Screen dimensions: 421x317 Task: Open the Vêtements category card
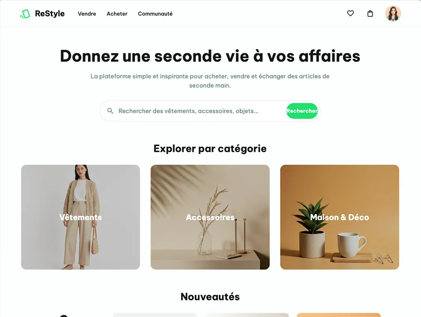pyautogui.click(x=81, y=217)
